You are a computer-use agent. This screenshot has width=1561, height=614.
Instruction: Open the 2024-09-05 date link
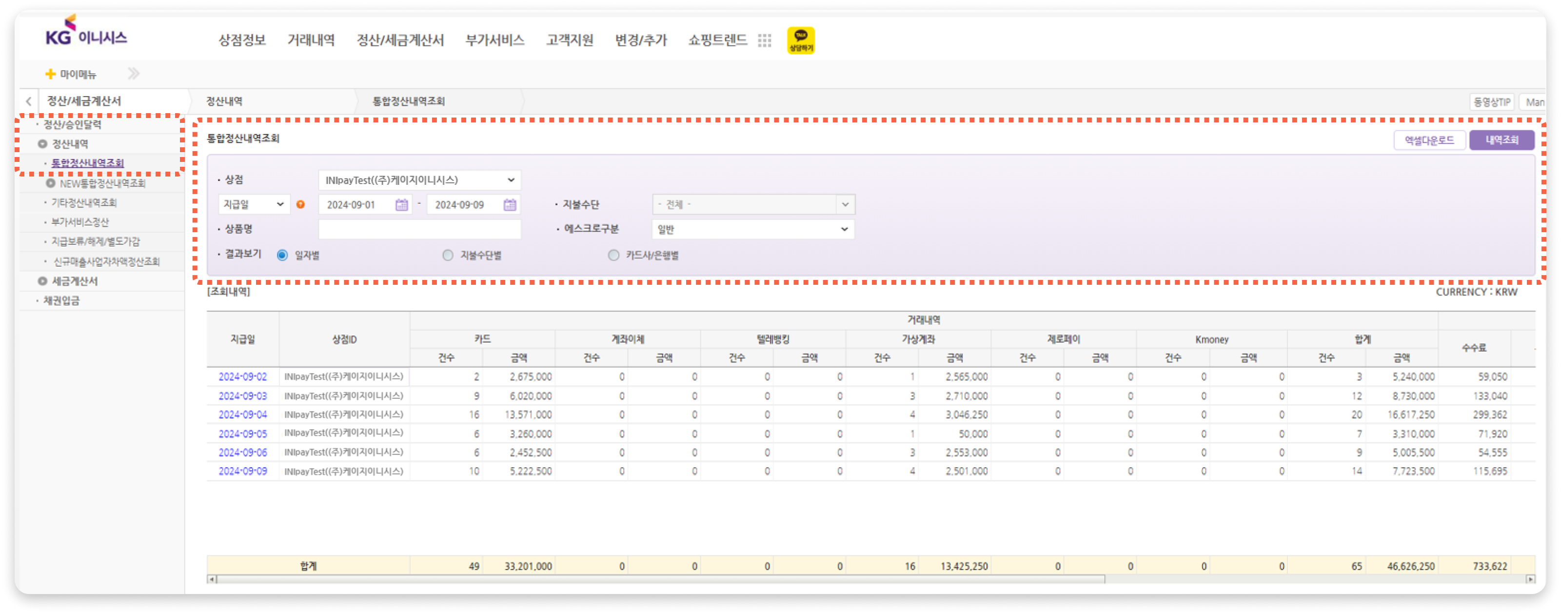242,434
